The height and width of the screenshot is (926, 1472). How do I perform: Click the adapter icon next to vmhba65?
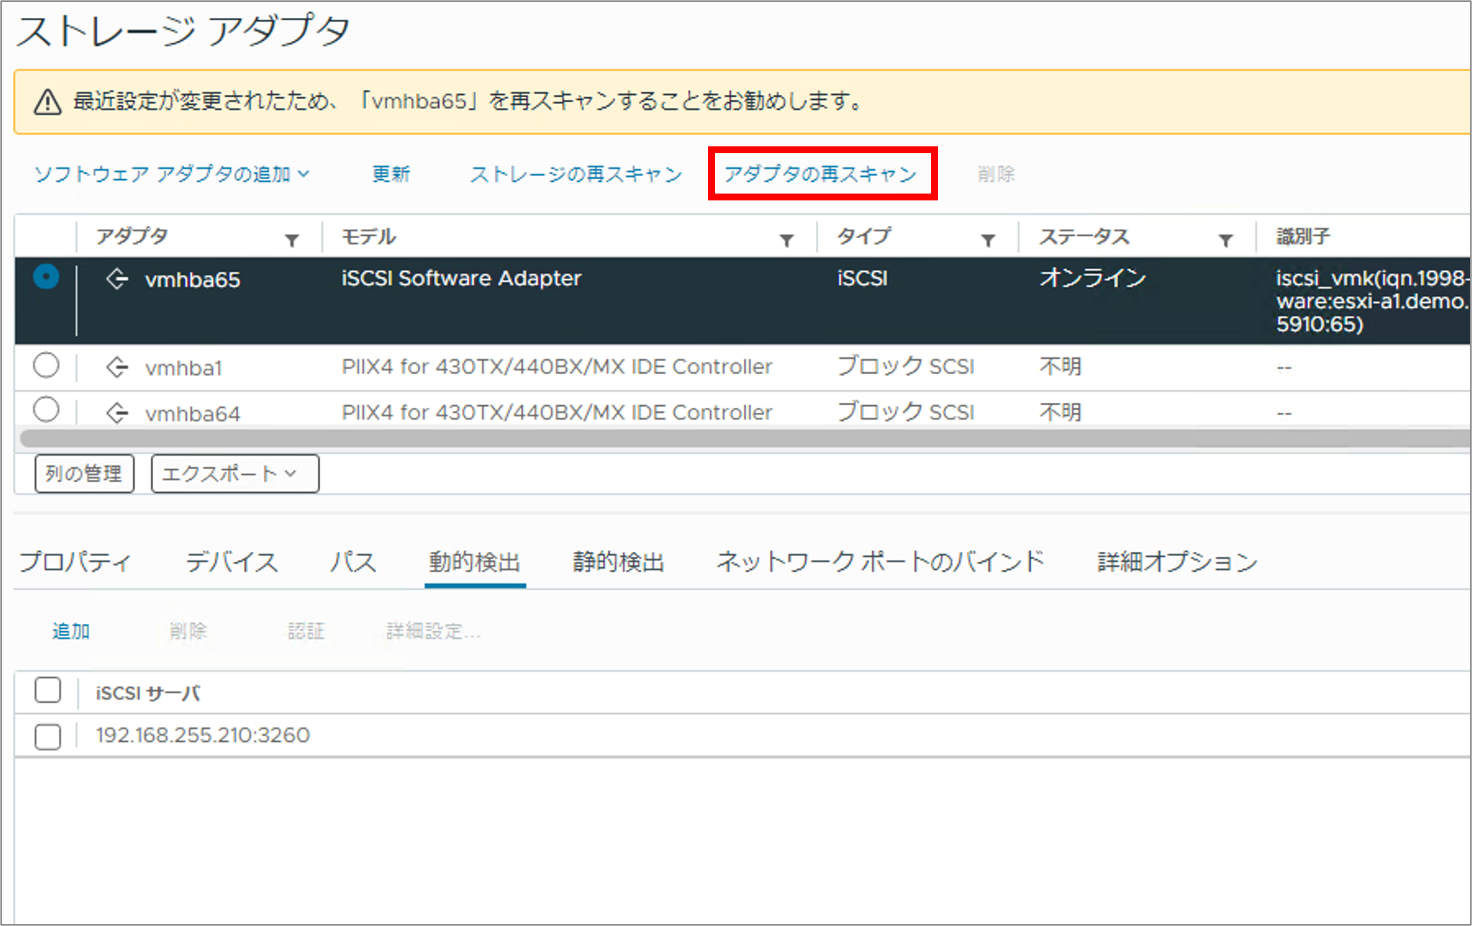[117, 280]
